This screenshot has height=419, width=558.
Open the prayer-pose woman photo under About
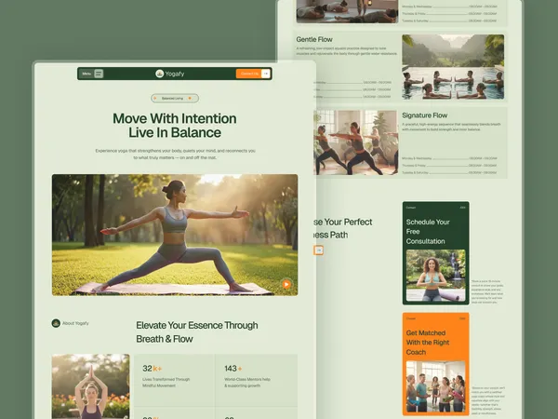tap(91, 386)
